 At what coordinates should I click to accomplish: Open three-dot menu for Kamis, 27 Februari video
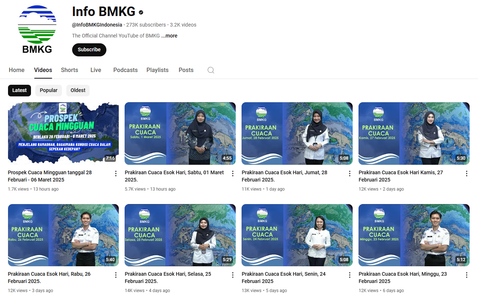point(467,174)
